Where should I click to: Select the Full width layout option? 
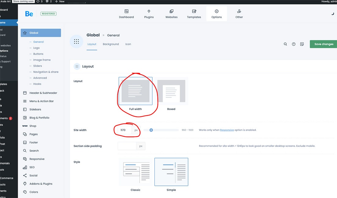[135, 91]
